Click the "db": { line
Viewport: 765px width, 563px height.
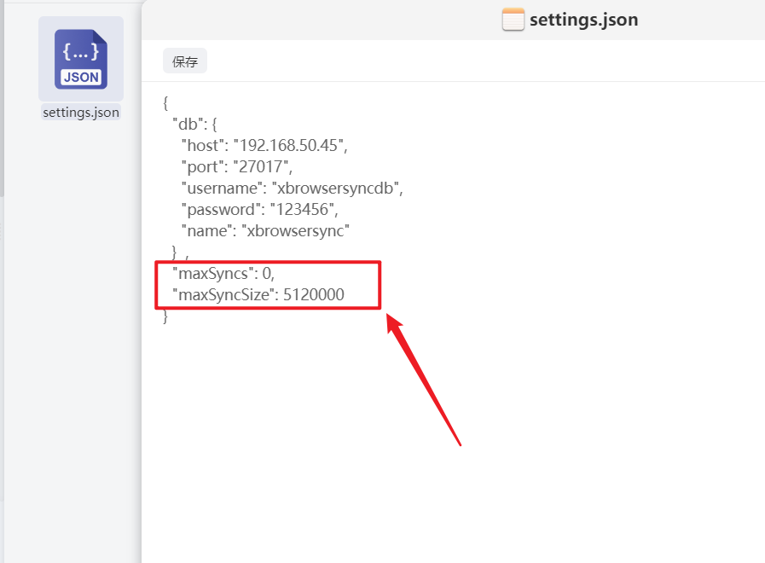[x=194, y=124]
